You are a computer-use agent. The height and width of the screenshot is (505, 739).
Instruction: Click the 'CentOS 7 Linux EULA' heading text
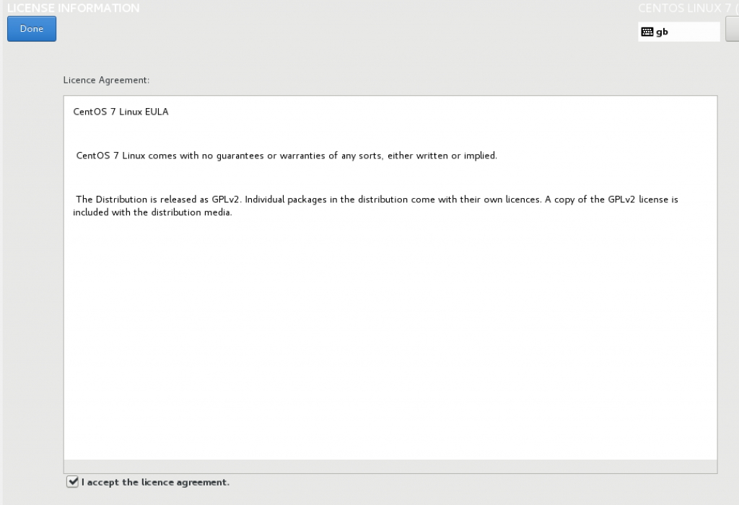pyautogui.click(x=121, y=112)
